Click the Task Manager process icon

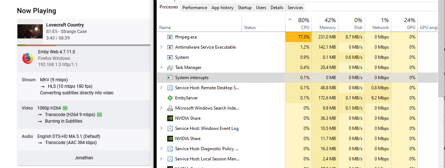click(x=170, y=67)
